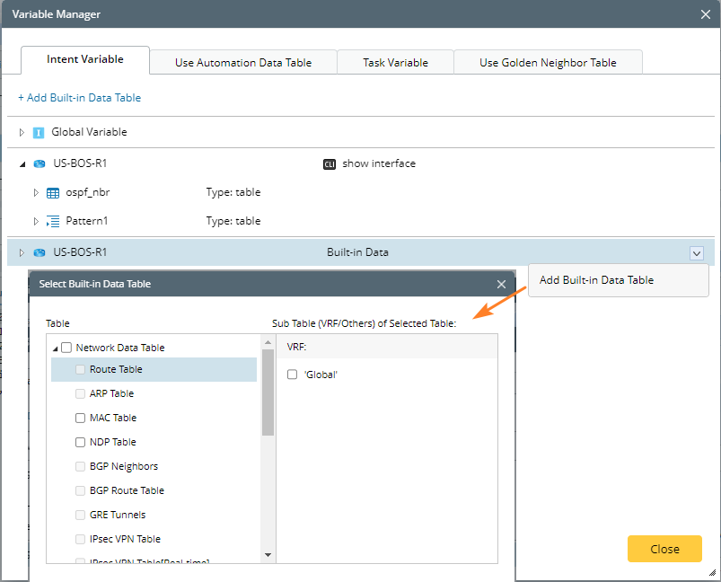Image resolution: width=721 pixels, height=582 pixels.
Task: Expand the ospf_nbr table variable
Action: [37, 192]
